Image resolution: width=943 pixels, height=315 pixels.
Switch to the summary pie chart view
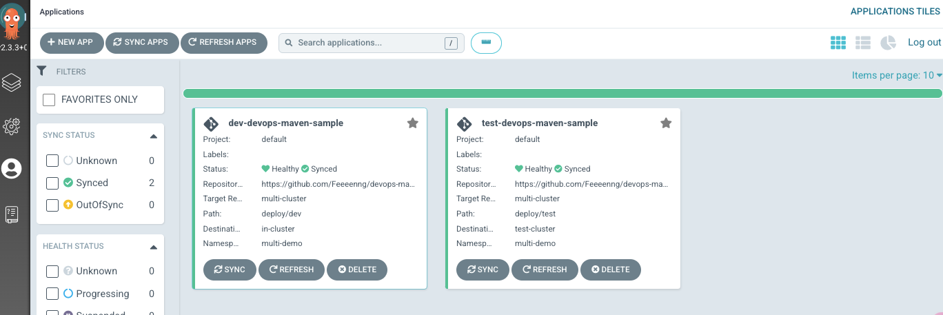tap(889, 43)
